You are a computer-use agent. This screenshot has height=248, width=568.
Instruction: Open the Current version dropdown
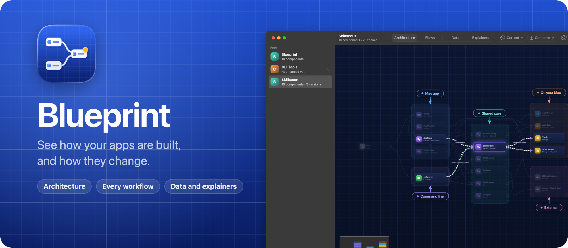point(512,38)
